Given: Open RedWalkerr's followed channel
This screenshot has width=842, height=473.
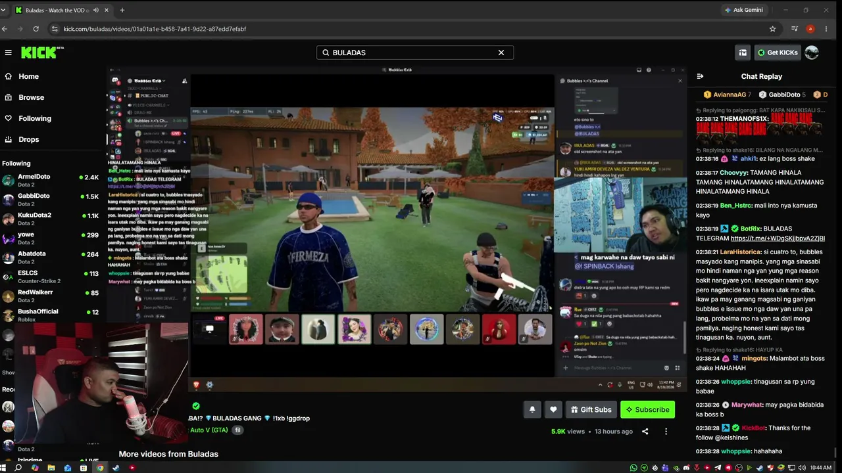Looking at the screenshot, I should coord(51,296).
